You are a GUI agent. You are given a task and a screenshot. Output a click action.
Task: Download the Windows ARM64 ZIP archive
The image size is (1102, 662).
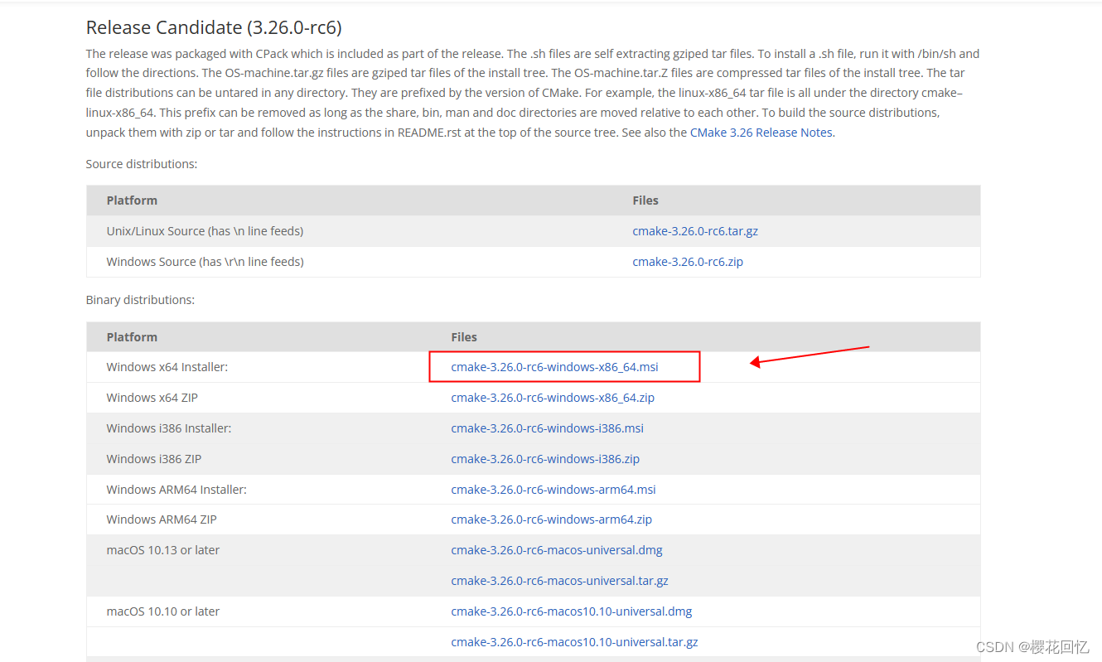coord(551,519)
